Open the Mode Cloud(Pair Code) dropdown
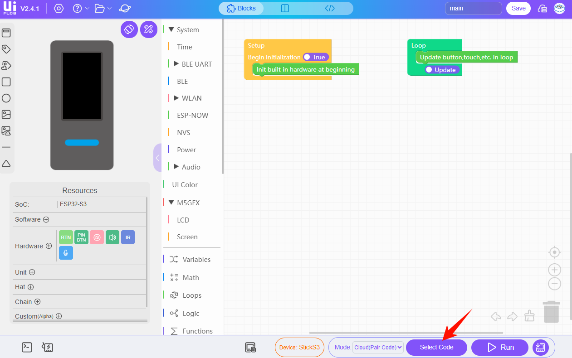The height and width of the screenshot is (358, 572). (x=378, y=348)
